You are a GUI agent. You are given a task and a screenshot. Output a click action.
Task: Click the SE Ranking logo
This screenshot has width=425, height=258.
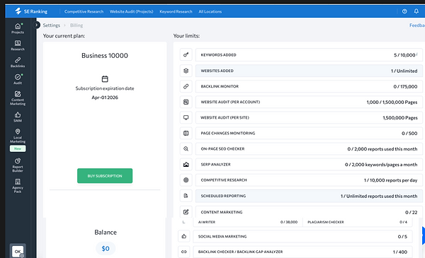tap(31, 11)
